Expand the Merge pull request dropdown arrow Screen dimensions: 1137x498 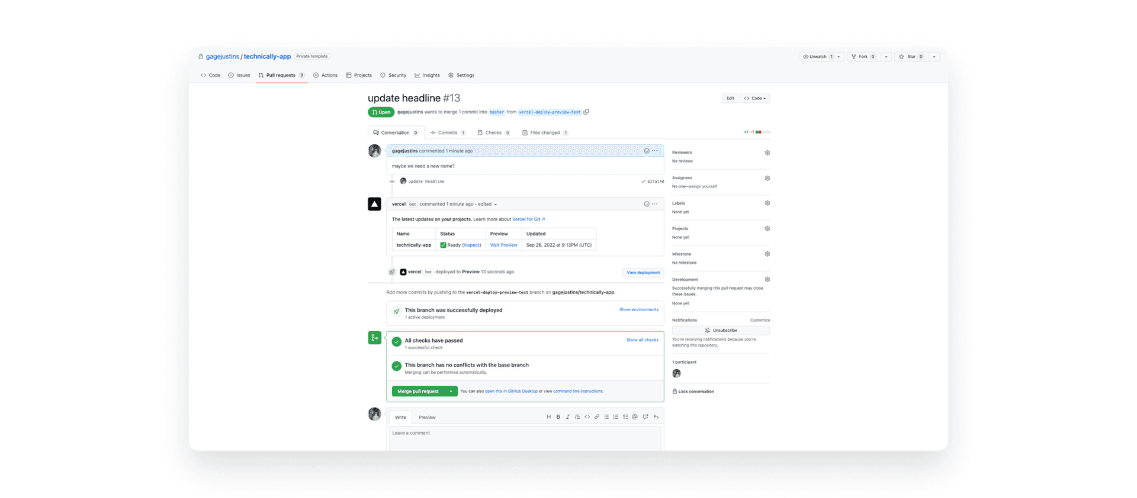tap(451, 392)
